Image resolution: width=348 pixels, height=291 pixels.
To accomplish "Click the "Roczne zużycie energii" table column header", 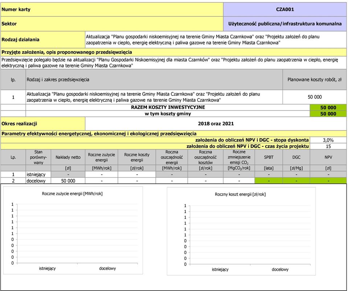I will pyautogui.click(x=102, y=157).
